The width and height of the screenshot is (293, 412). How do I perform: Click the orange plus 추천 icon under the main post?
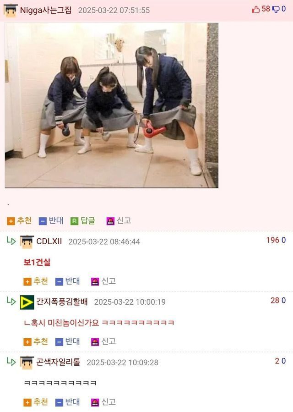[11, 221]
